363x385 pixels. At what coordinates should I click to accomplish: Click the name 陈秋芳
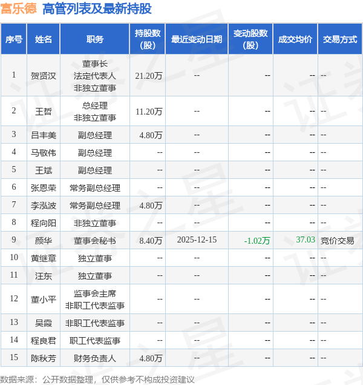[x=44, y=358]
